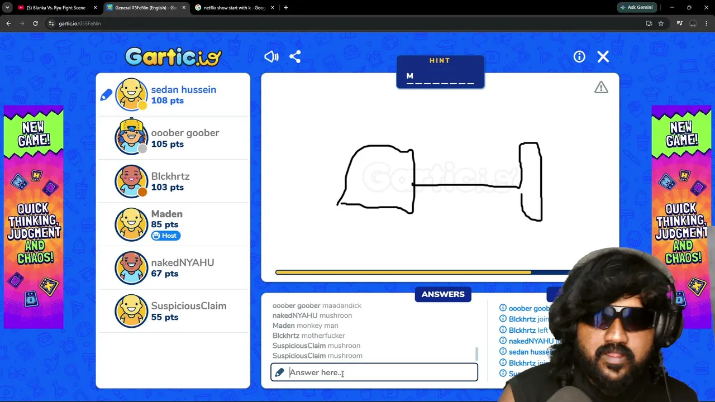Click the 'ooober goober' player name
715x402 pixels.
(185, 133)
